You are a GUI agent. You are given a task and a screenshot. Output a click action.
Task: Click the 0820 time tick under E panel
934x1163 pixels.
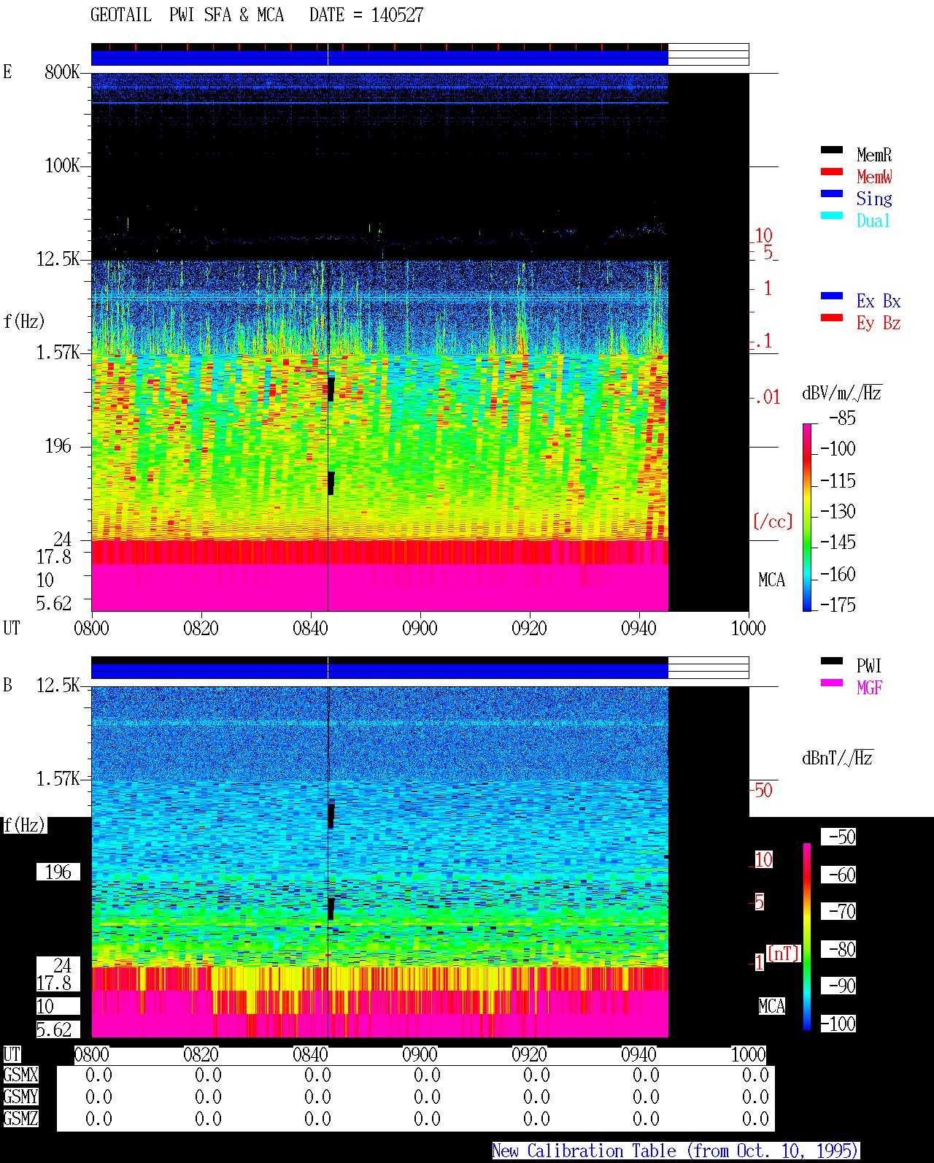(x=201, y=628)
